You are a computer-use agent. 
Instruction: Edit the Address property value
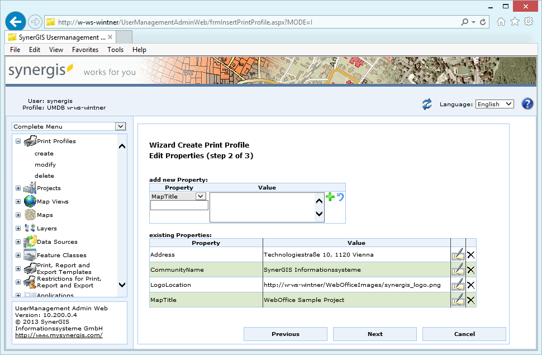458,254
